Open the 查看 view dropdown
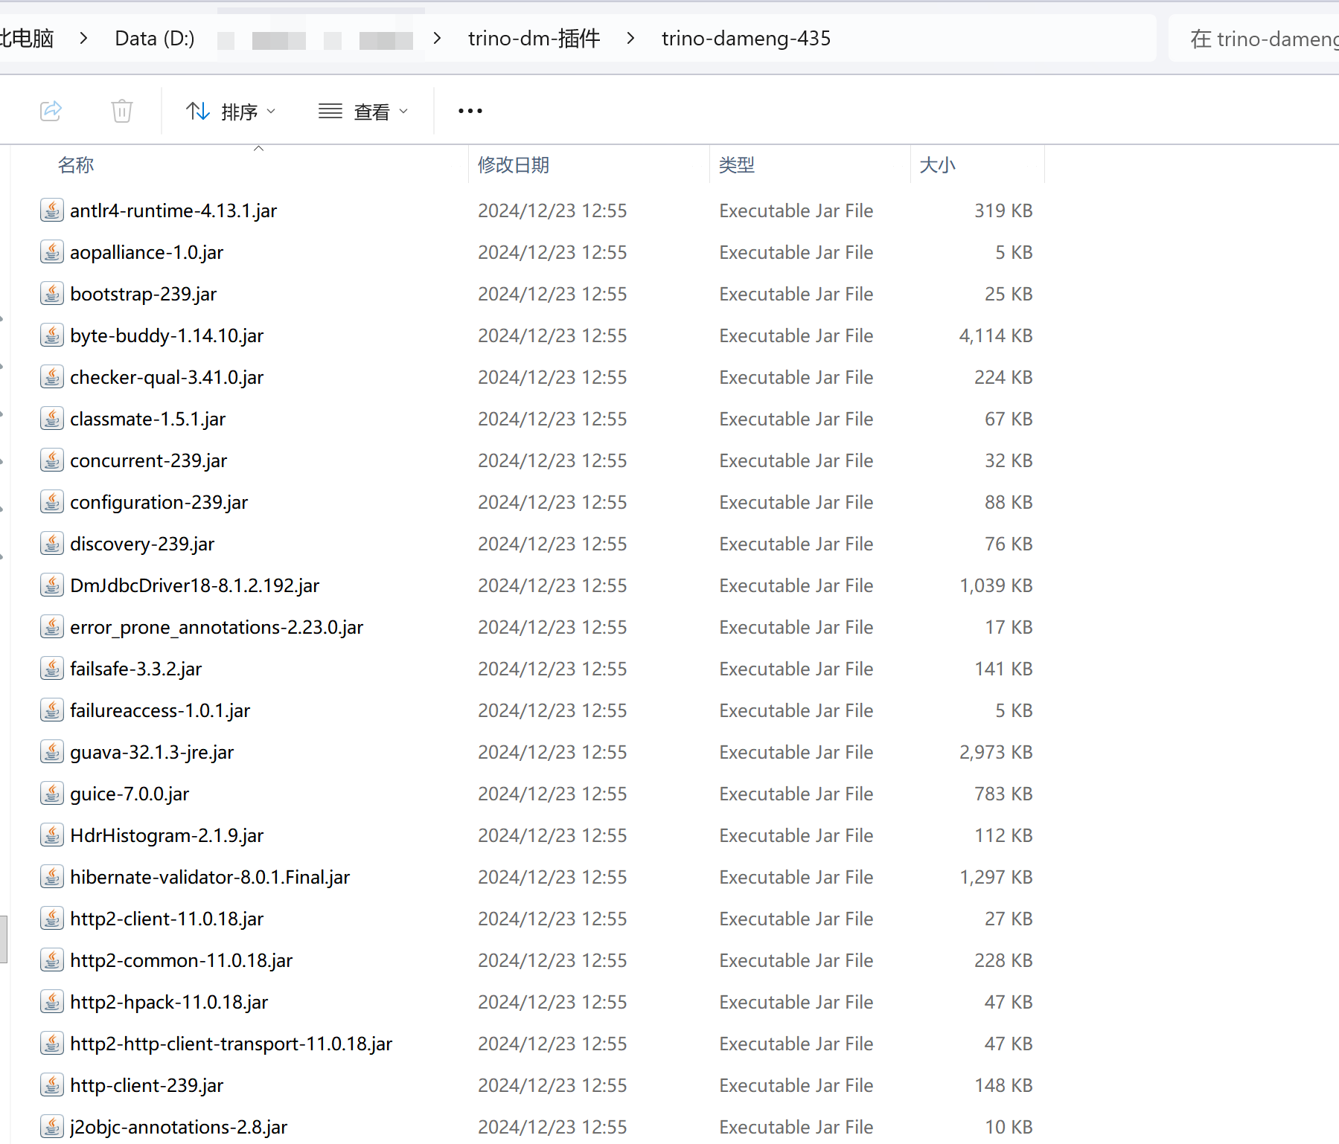This screenshot has width=1339, height=1144. pyautogui.click(x=364, y=112)
